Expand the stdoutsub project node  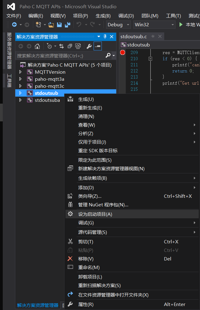pyautogui.click(x=20, y=93)
